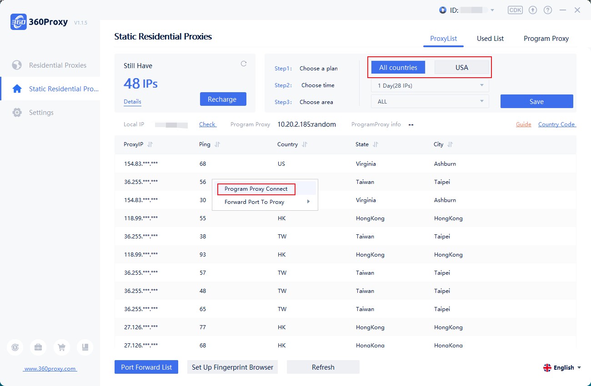Click the Ping value 65 cell
Viewport: 591px width, 386px height.
tap(203, 309)
